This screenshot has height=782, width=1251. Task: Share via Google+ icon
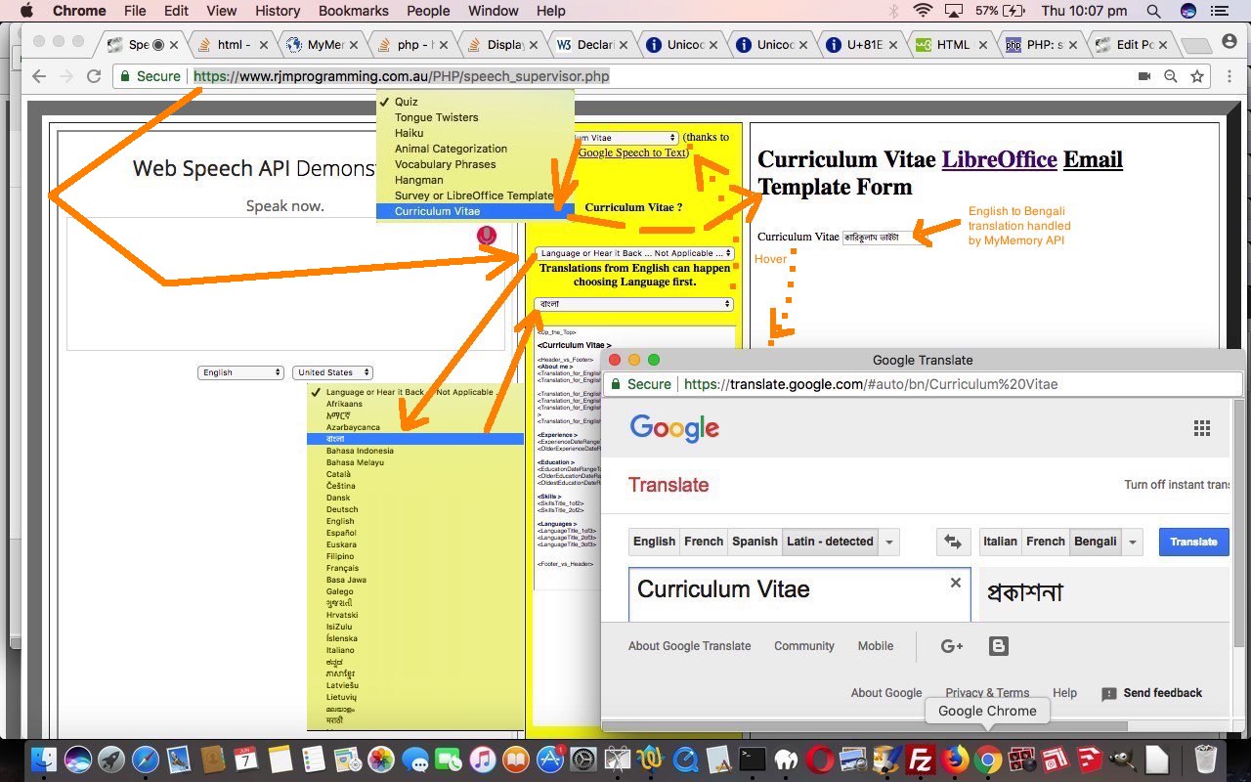(x=952, y=646)
